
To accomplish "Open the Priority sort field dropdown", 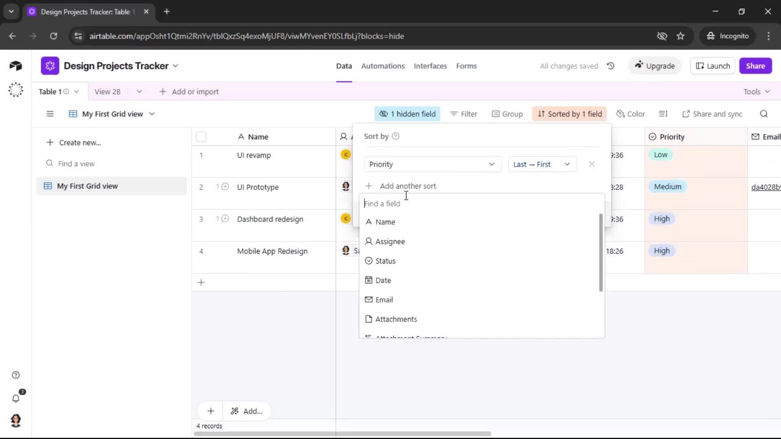I will click(432, 164).
